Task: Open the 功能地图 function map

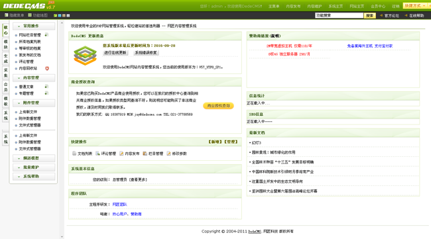Action: pyautogui.click(x=38, y=15)
